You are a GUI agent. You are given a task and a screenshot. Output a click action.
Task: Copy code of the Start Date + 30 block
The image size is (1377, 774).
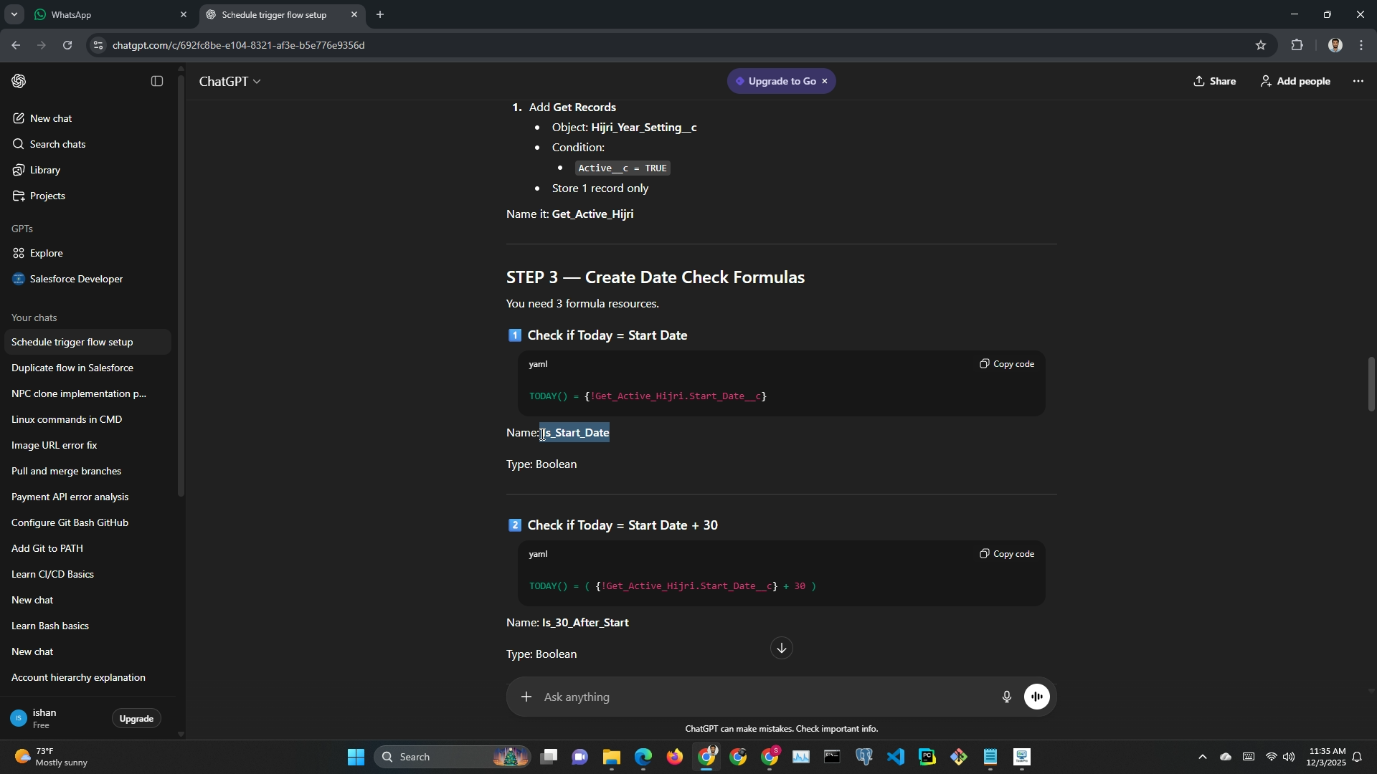pyautogui.click(x=1007, y=554)
